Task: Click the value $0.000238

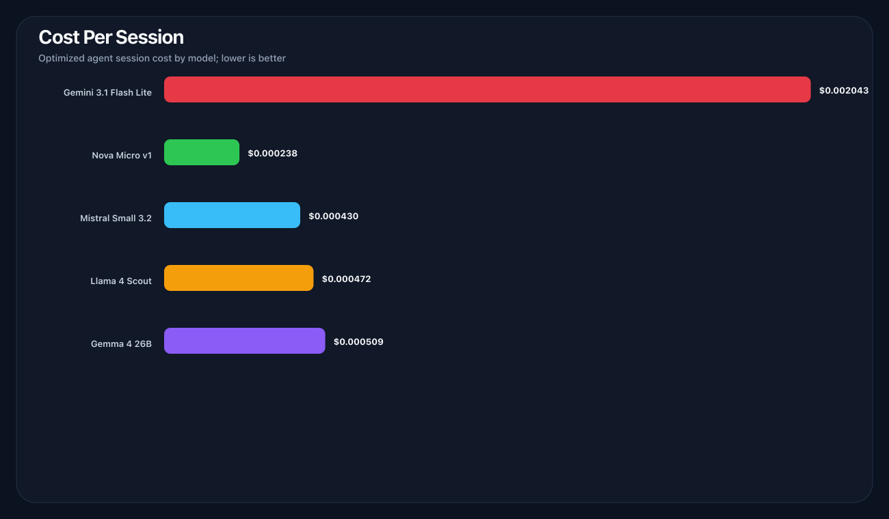Action: [273, 153]
